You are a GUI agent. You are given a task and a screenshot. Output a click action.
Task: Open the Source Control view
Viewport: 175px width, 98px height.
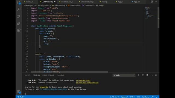19,16
